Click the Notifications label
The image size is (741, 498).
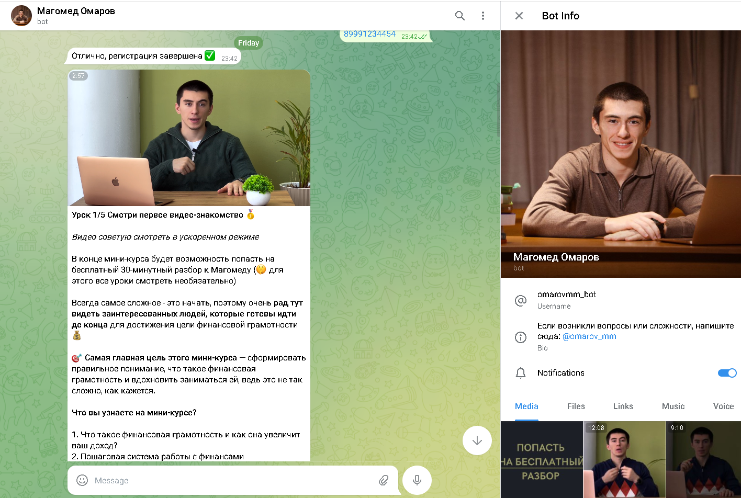coord(560,373)
